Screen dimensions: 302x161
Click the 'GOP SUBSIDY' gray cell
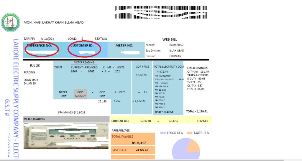coord(81,94)
